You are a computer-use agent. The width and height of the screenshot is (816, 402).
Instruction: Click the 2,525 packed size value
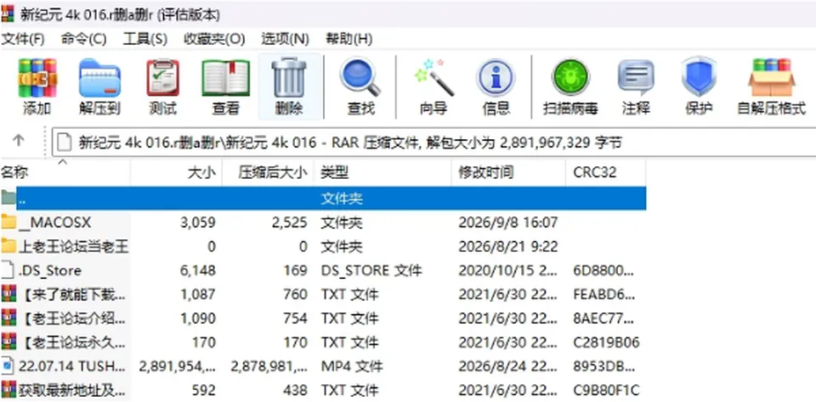(289, 223)
